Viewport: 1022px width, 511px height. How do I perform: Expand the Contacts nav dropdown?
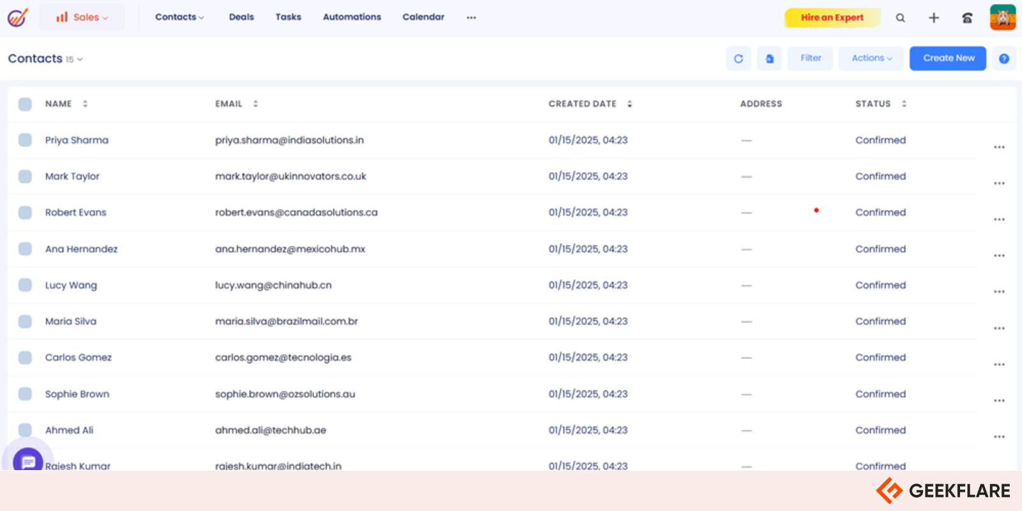pyautogui.click(x=179, y=17)
